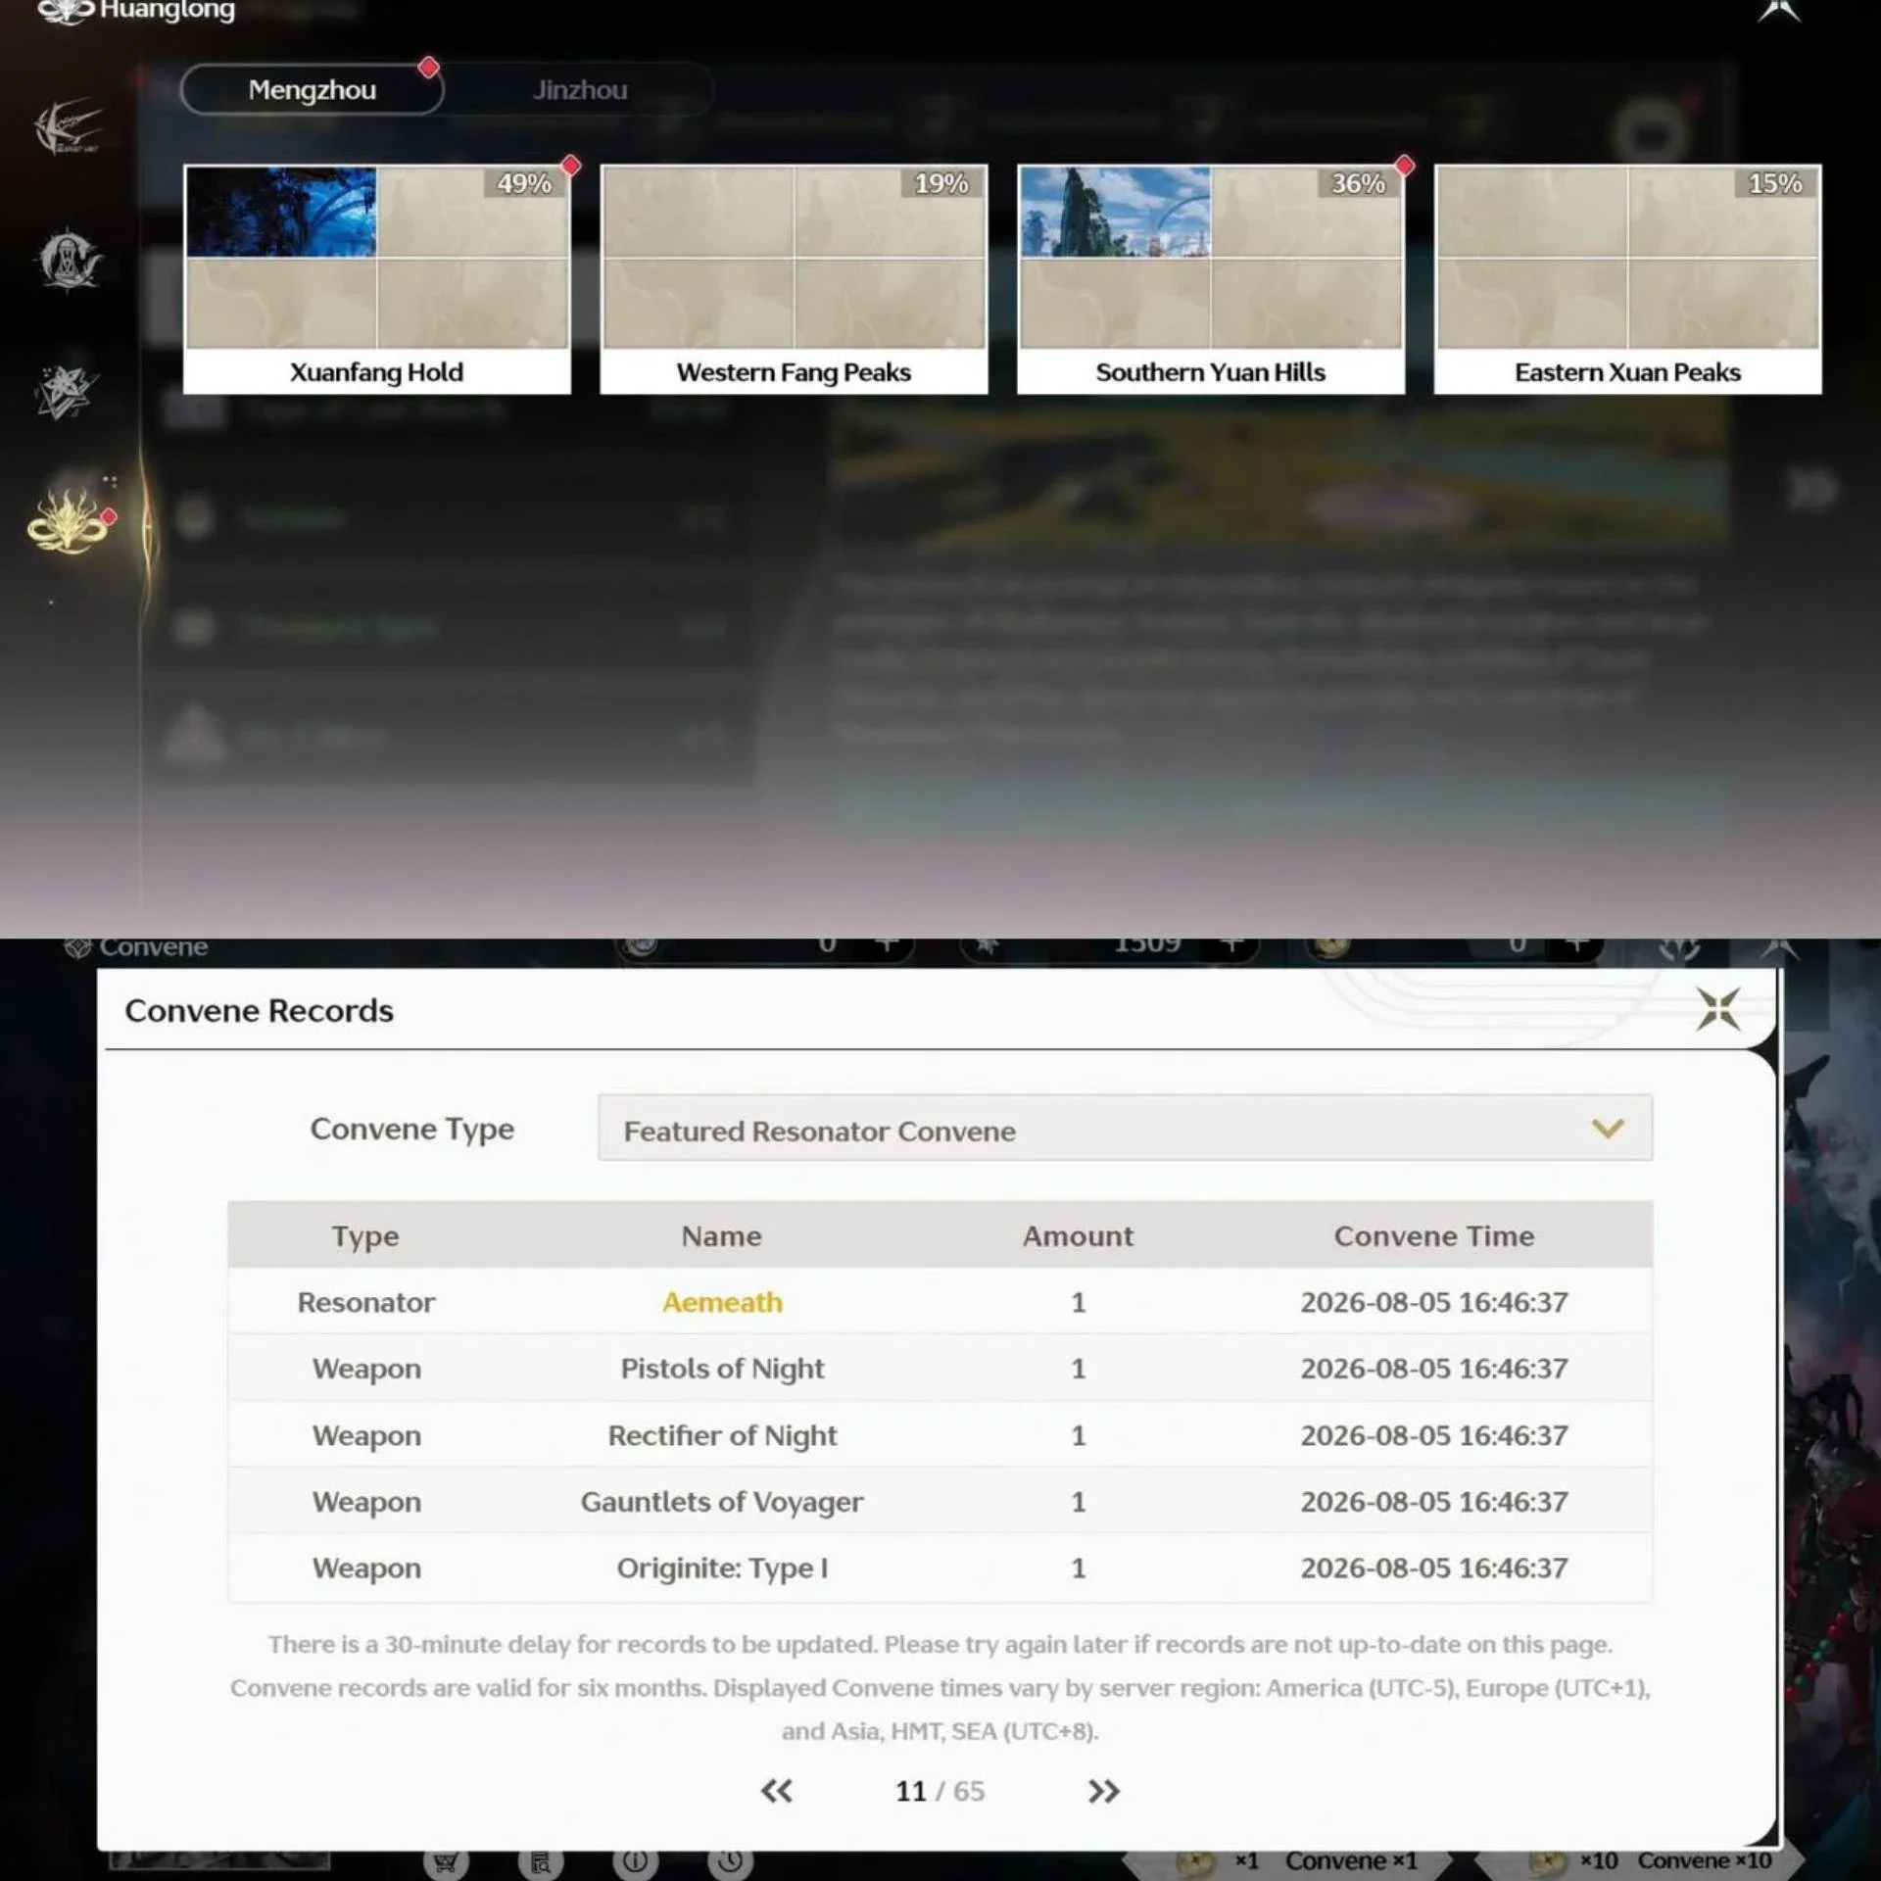Open the Southern Yuan Hills area card
1881x1881 pixels.
(x=1211, y=279)
